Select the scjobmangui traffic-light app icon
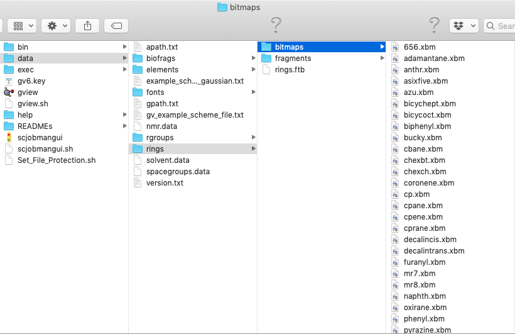Viewport: 515px width, 334px height. tap(9, 138)
